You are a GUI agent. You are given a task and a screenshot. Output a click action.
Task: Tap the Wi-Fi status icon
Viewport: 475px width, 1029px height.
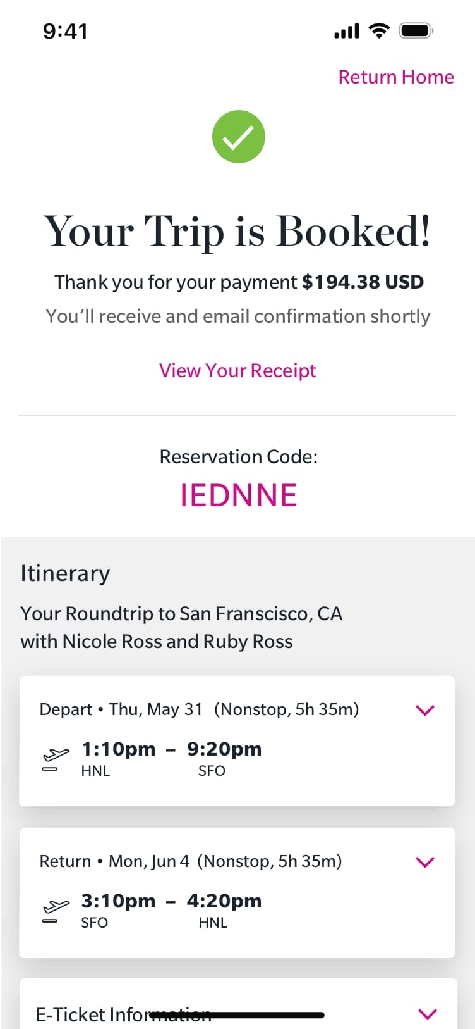(x=379, y=30)
